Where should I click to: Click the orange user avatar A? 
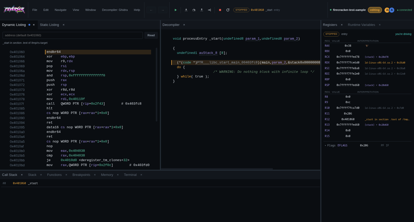pyautogui.click(x=387, y=10)
